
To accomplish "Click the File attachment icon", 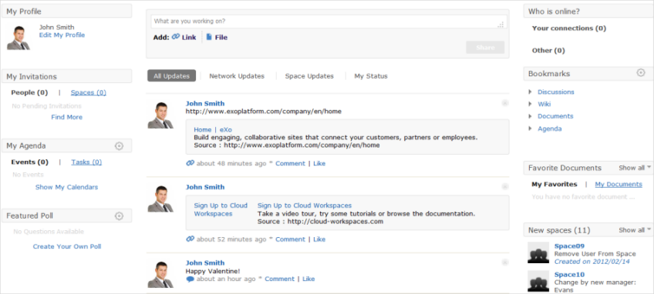I will point(209,37).
